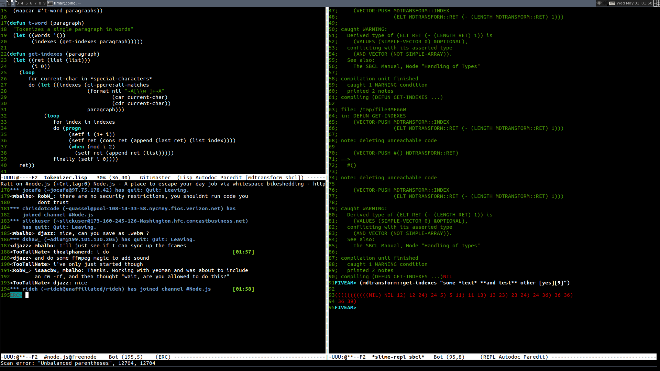Click the [01:57] timestamp in ERC

click(x=243, y=252)
